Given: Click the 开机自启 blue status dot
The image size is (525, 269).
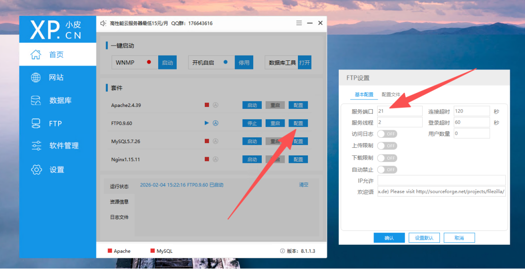Looking at the screenshot, I should (x=226, y=62).
